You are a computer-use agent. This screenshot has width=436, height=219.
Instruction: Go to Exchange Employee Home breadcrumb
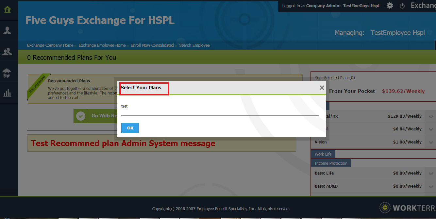click(x=102, y=45)
